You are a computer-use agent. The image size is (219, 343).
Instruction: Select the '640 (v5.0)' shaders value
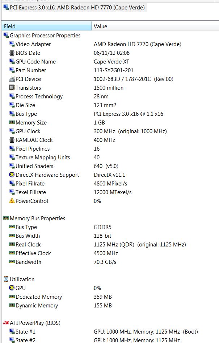tap(106, 166)
